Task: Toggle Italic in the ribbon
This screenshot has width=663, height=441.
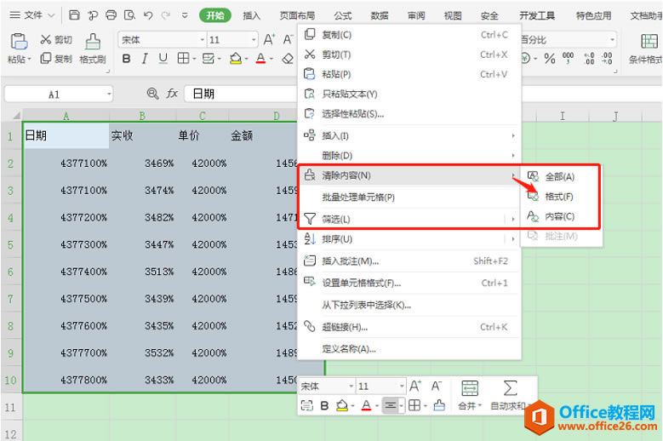Action: click(145, 59)
